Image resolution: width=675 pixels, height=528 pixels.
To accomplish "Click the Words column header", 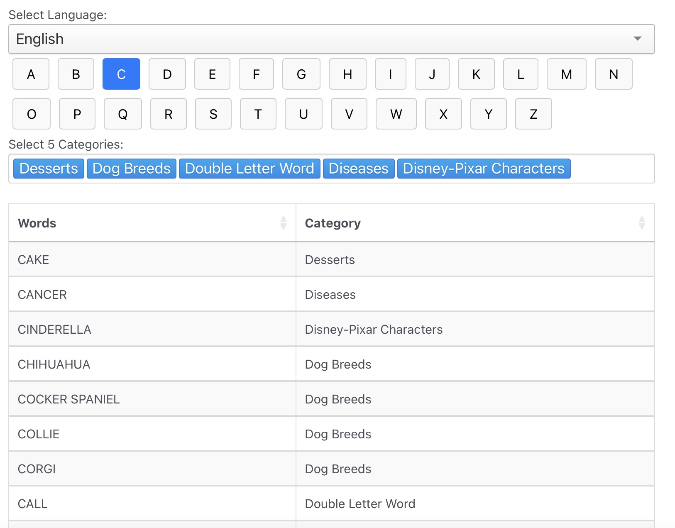I will pos(37,222).
